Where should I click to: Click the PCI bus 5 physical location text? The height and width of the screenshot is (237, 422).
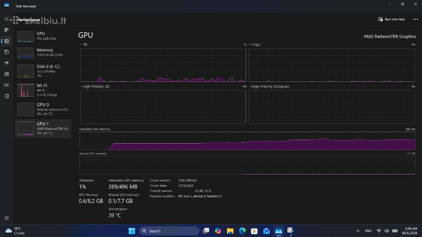[x=200, y=196]
